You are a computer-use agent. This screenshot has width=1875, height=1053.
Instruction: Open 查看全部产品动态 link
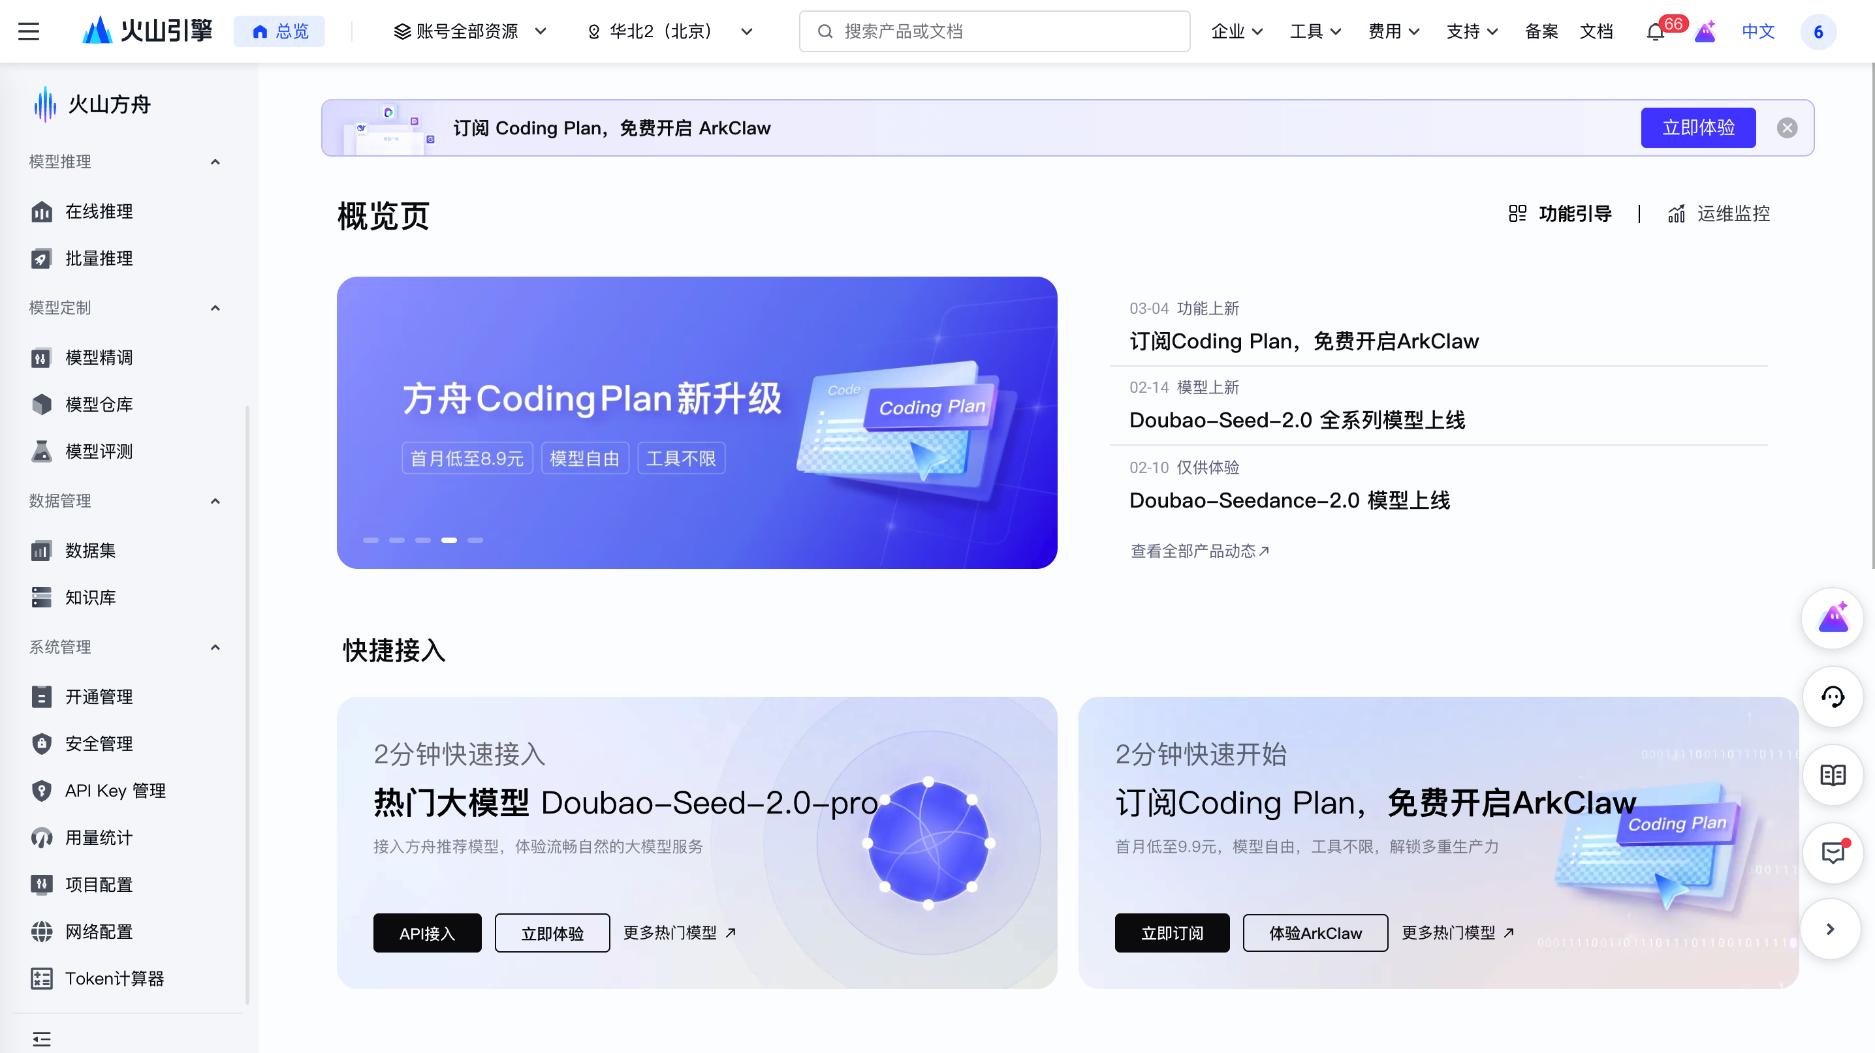(1199, 551)
